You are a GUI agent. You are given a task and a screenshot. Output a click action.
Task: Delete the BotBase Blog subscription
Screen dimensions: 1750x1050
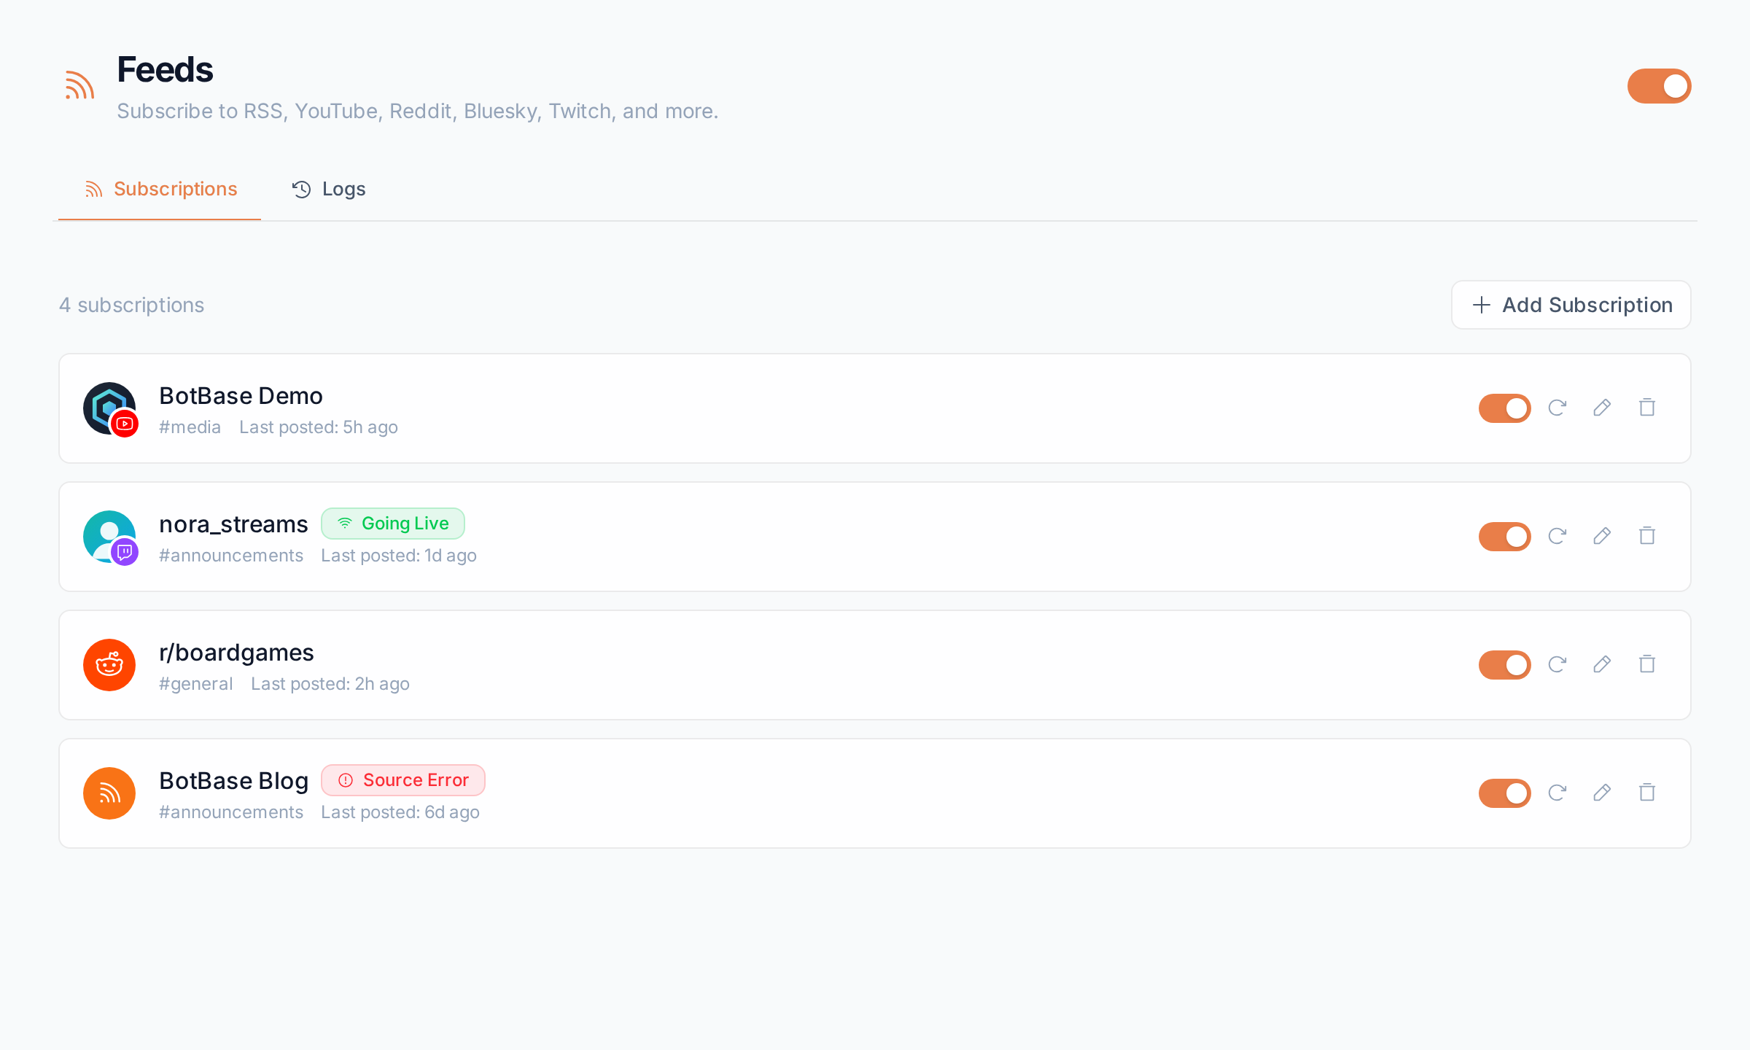tap(1647, 793)
